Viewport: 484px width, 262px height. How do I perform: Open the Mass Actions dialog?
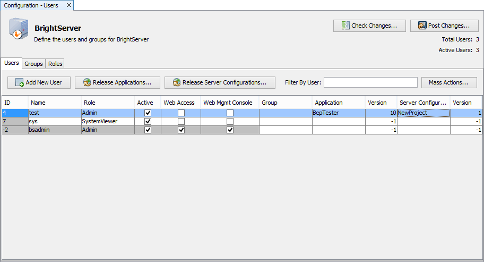click(x=448, y=82)
